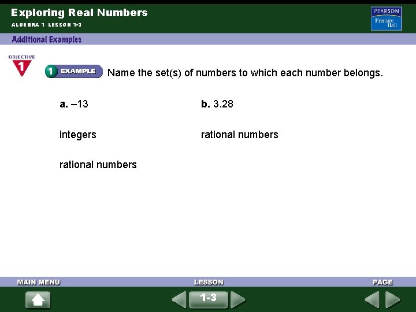Go to the previous lesson arrow
416x312 pixels.
pos(179,300)
